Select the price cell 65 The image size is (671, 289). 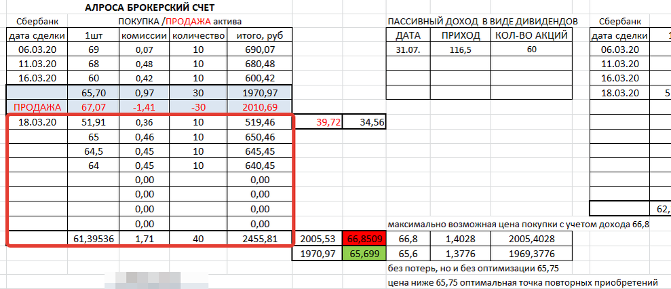[x=93, y=137]
